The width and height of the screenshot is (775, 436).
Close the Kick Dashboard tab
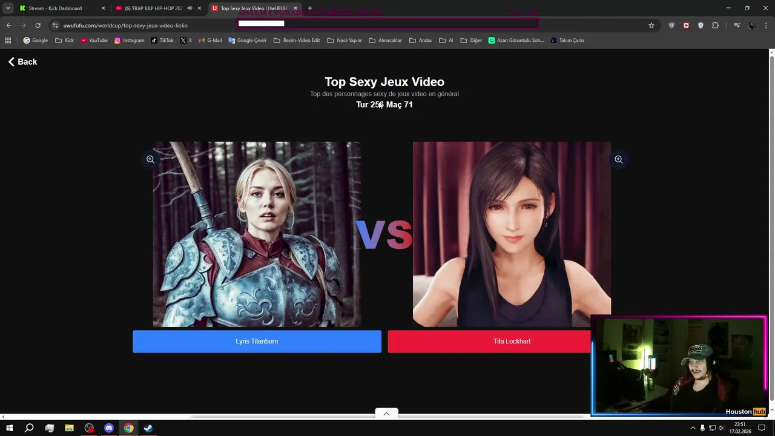(103, 8)
